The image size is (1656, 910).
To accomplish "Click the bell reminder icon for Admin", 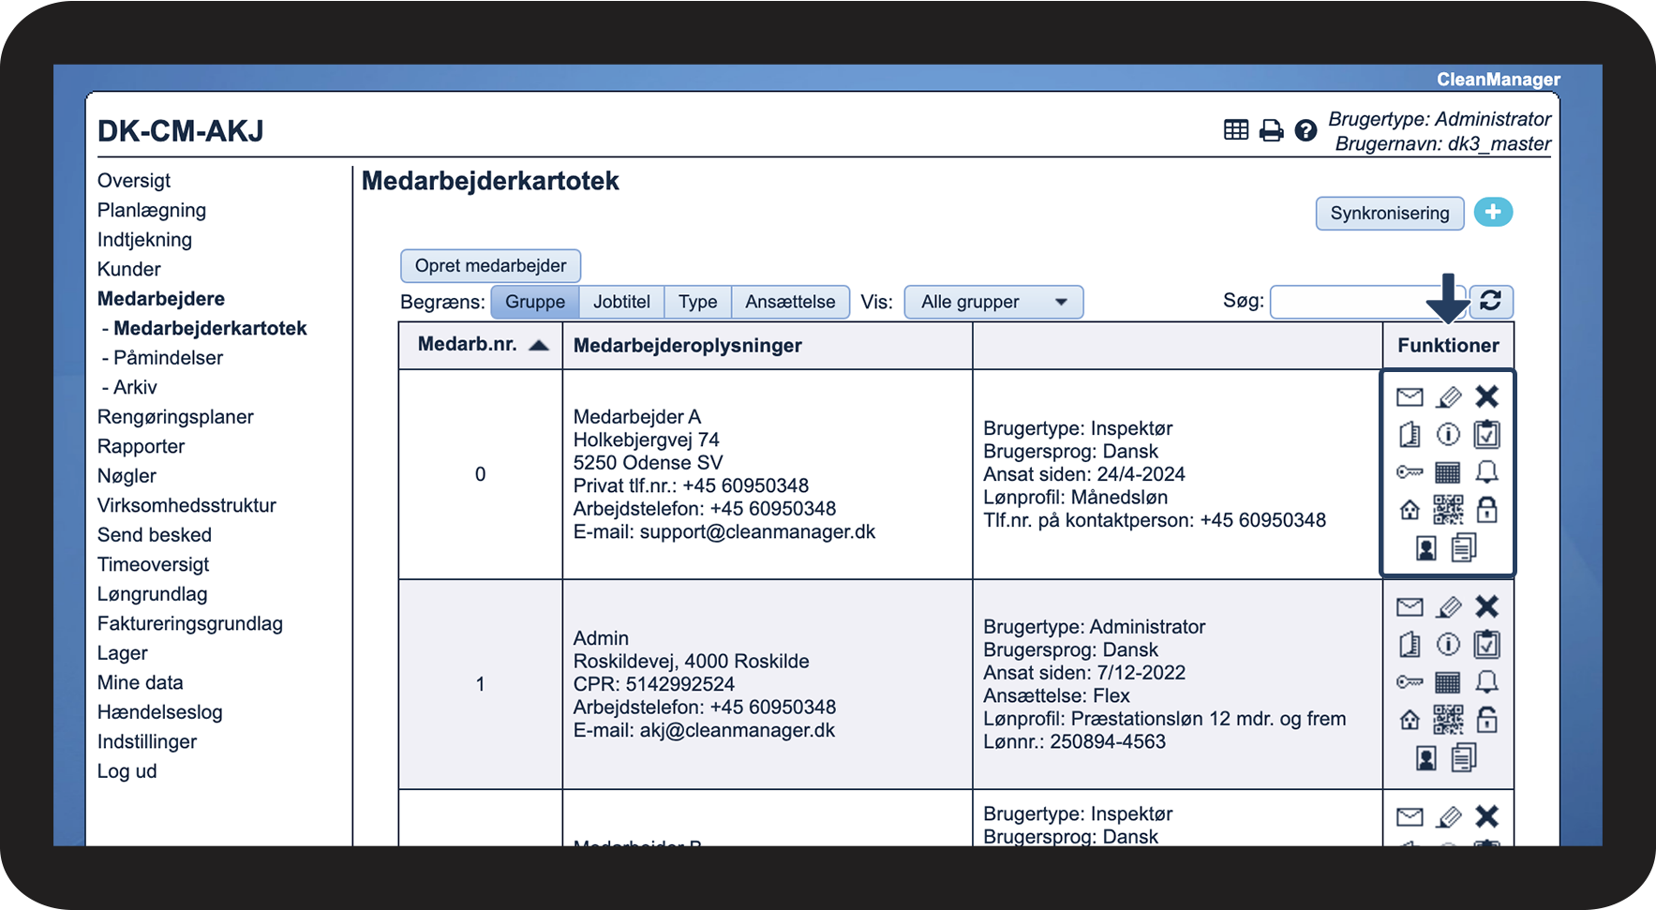I will (1487, 681).
